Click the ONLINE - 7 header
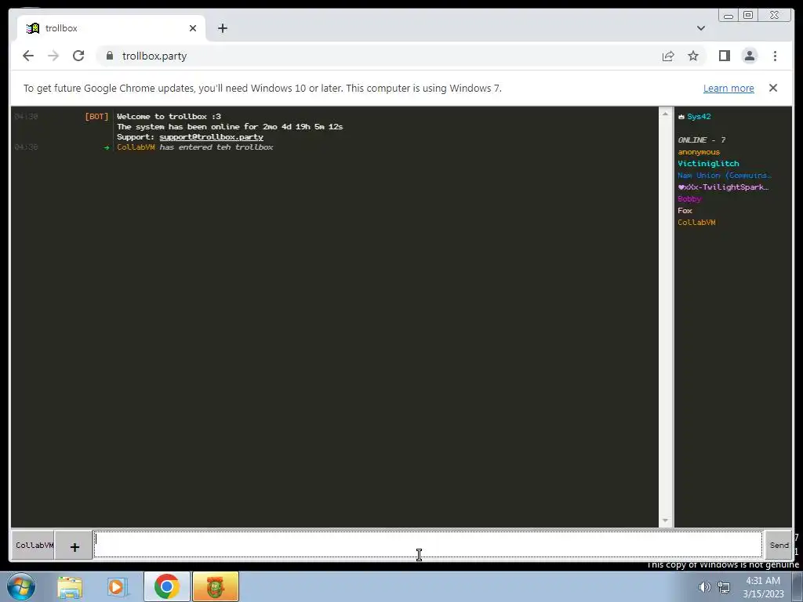Image resolution: width=803 pixels, height=602 pixels. 701,140
